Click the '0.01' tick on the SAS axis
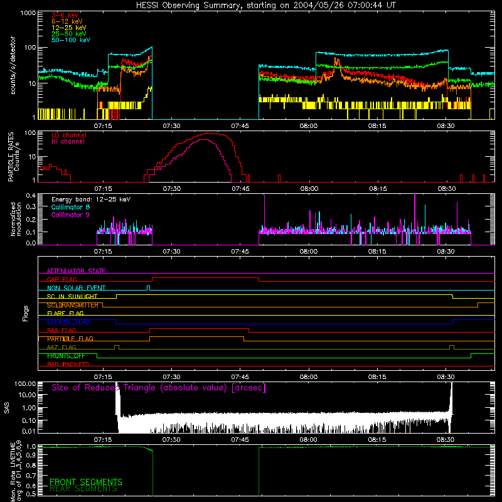This screenshot has height=502, width=502. pos(29,431)
